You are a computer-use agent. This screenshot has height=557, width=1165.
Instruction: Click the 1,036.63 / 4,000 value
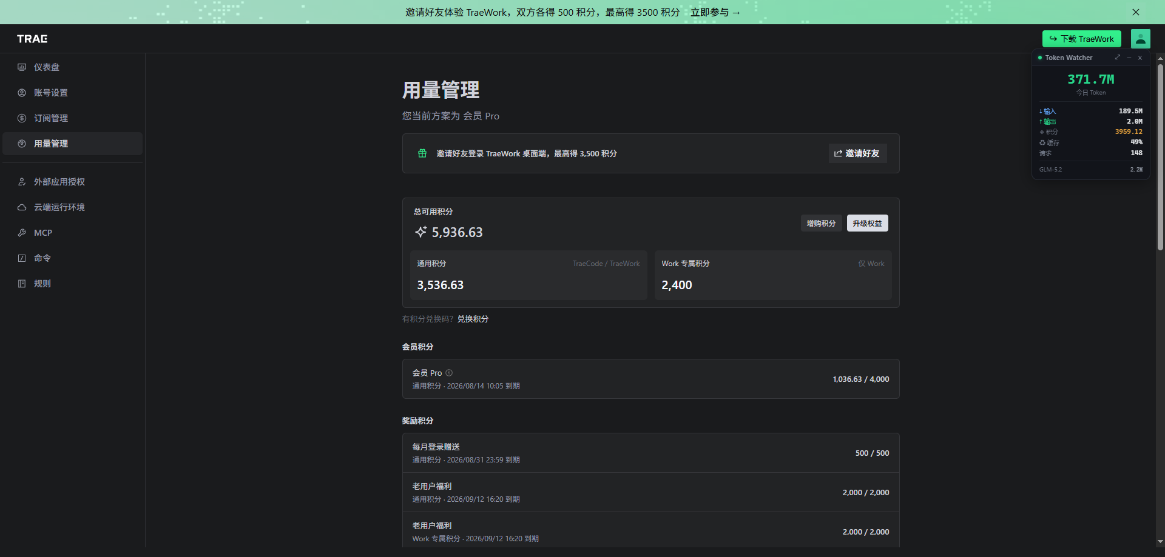860,379
